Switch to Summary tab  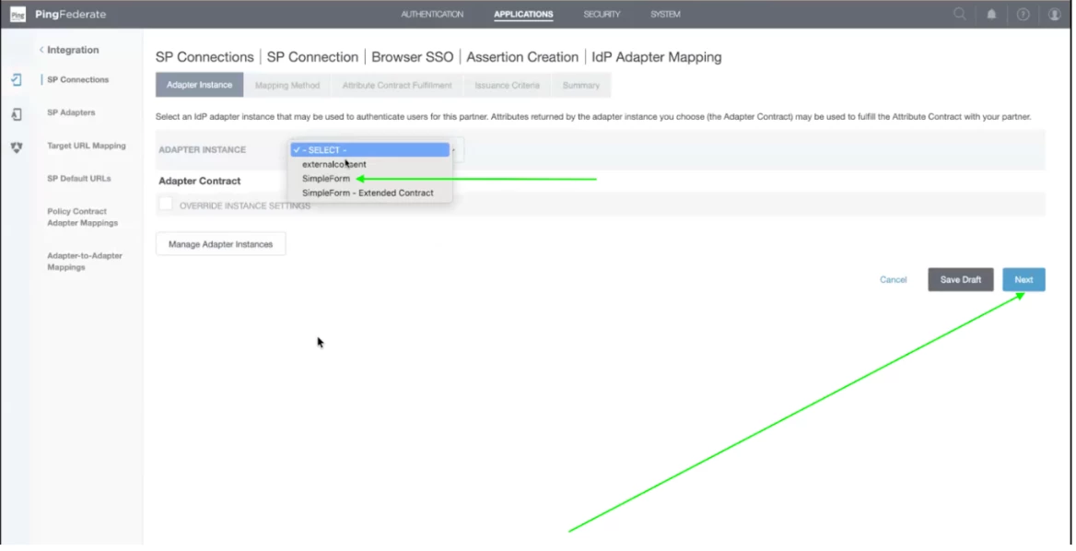[x=580, y=85]
